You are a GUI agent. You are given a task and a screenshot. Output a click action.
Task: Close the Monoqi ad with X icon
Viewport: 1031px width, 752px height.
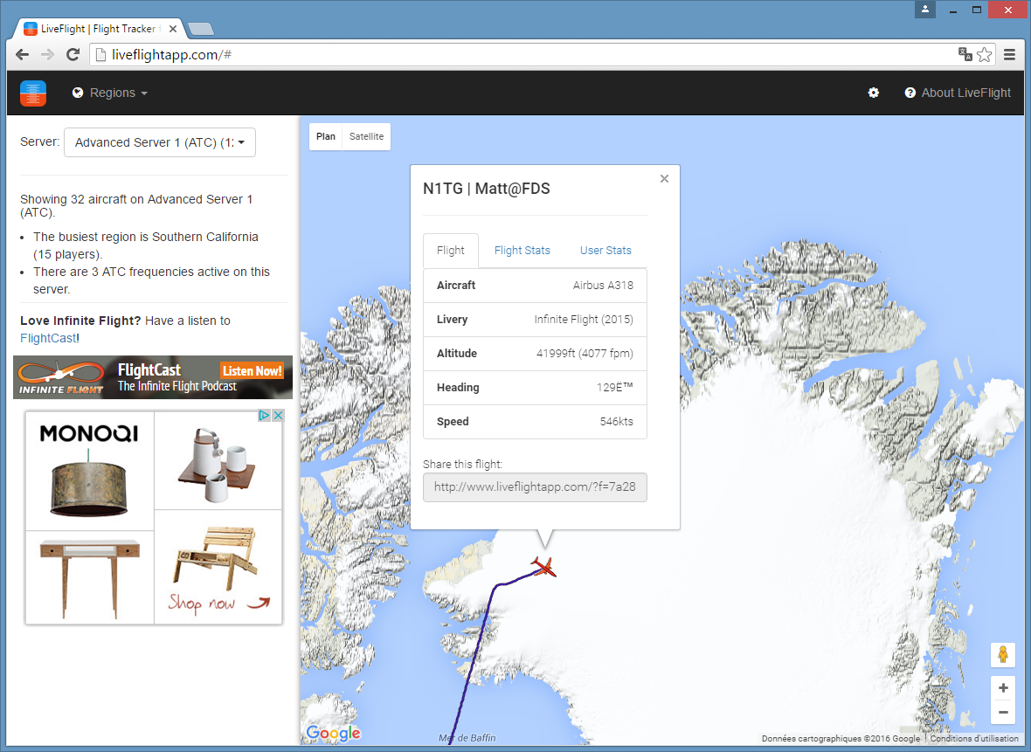pyautogui.click(x=278, y=416)
